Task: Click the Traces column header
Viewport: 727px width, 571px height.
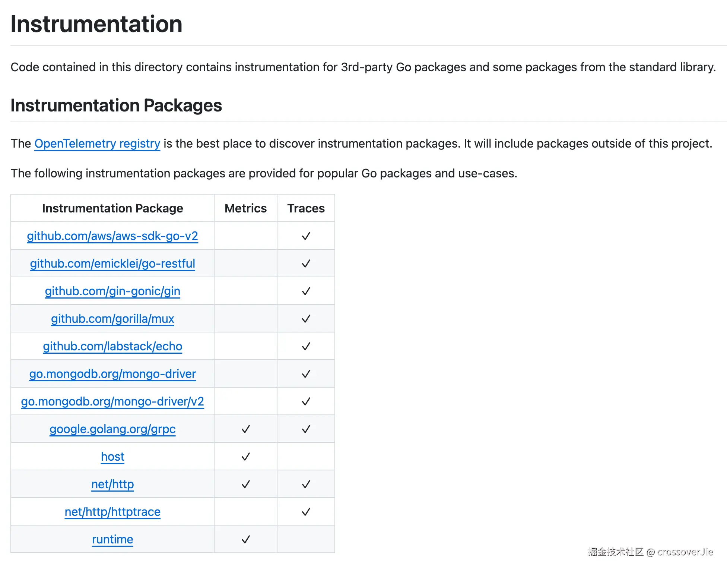Action: point(306,208)
